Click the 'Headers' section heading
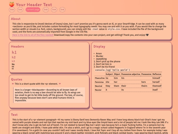The image size is (178, 134). coord(17,47)
